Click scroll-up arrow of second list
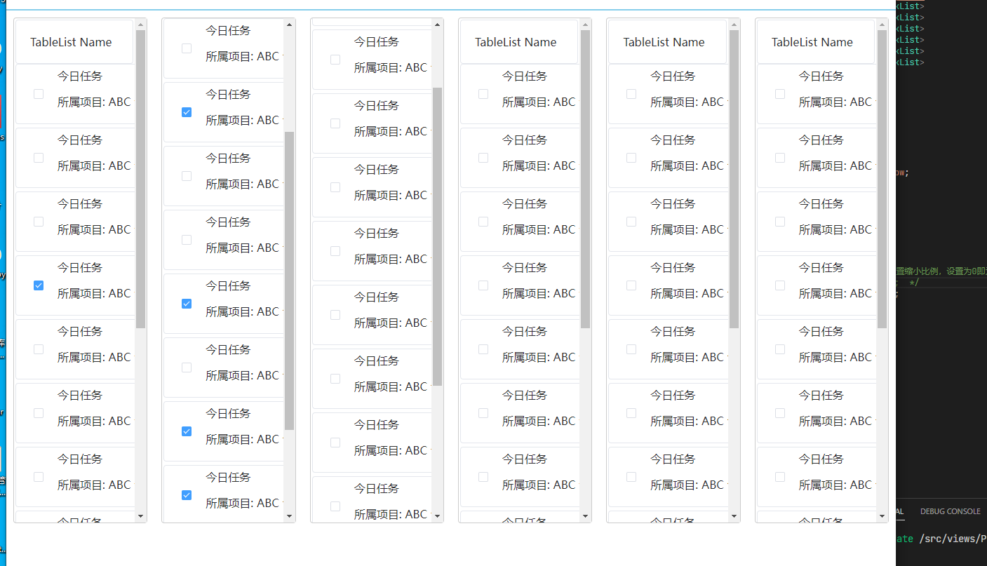 click(290, 25)
